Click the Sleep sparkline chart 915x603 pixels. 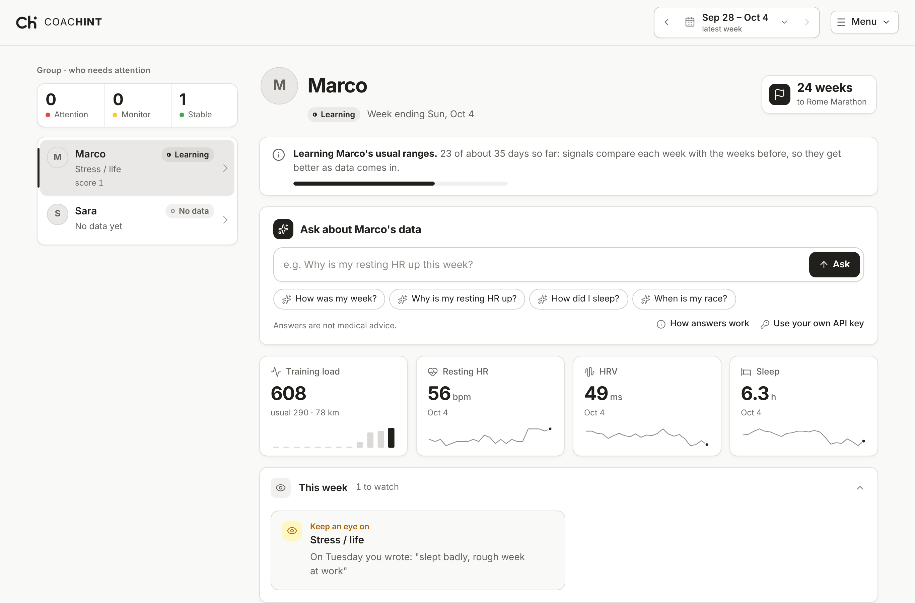point(803,437)
